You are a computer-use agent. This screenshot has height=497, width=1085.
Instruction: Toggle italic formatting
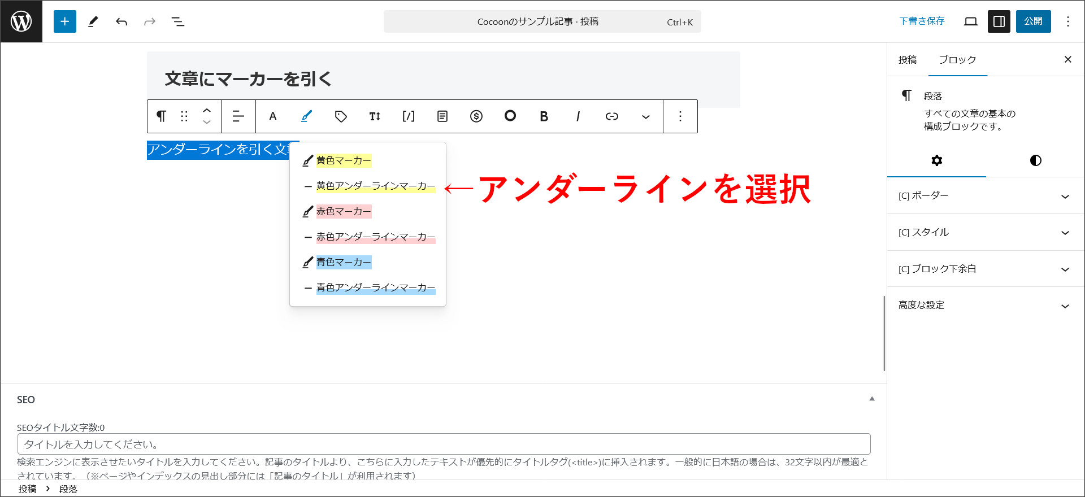578,116
